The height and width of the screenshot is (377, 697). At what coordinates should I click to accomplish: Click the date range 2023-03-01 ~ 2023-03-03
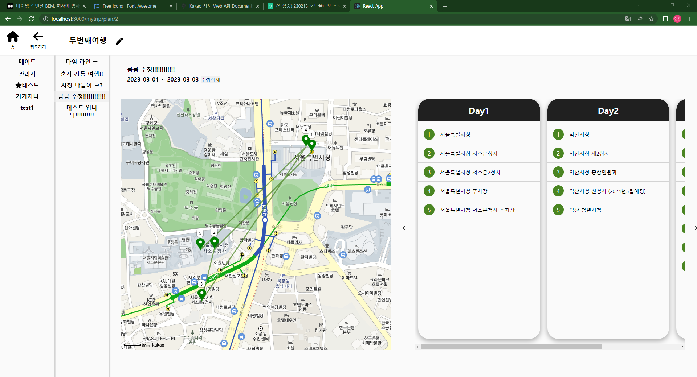[163, 79]
